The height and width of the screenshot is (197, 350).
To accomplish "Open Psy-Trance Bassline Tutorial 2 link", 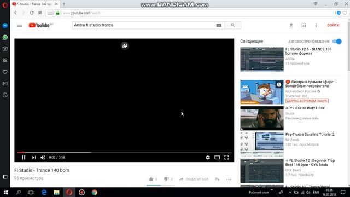I will pyautogui.click(x=310, y=135).
